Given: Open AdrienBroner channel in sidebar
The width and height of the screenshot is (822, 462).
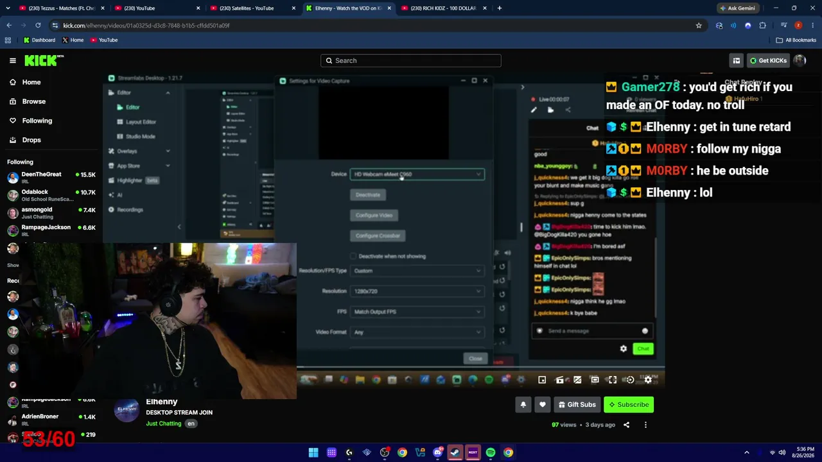Looking at the screenshot, I should [51, 420].
